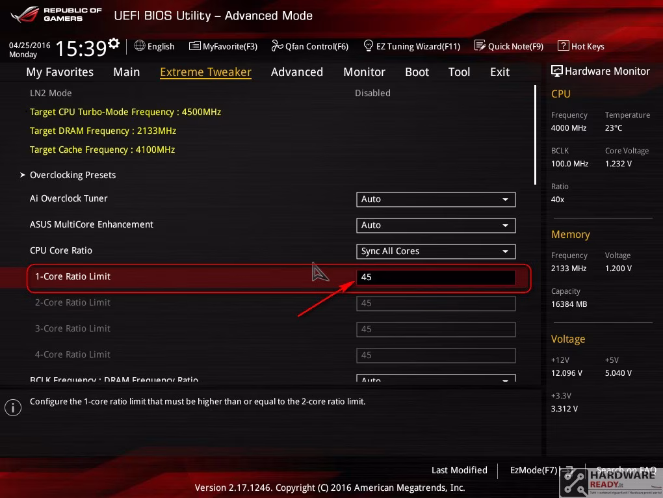The height and width of the screenshot is (498, 663).
Task: Open ASUS MultiCore Enhancement dropdown
Action: click(435, 226)
